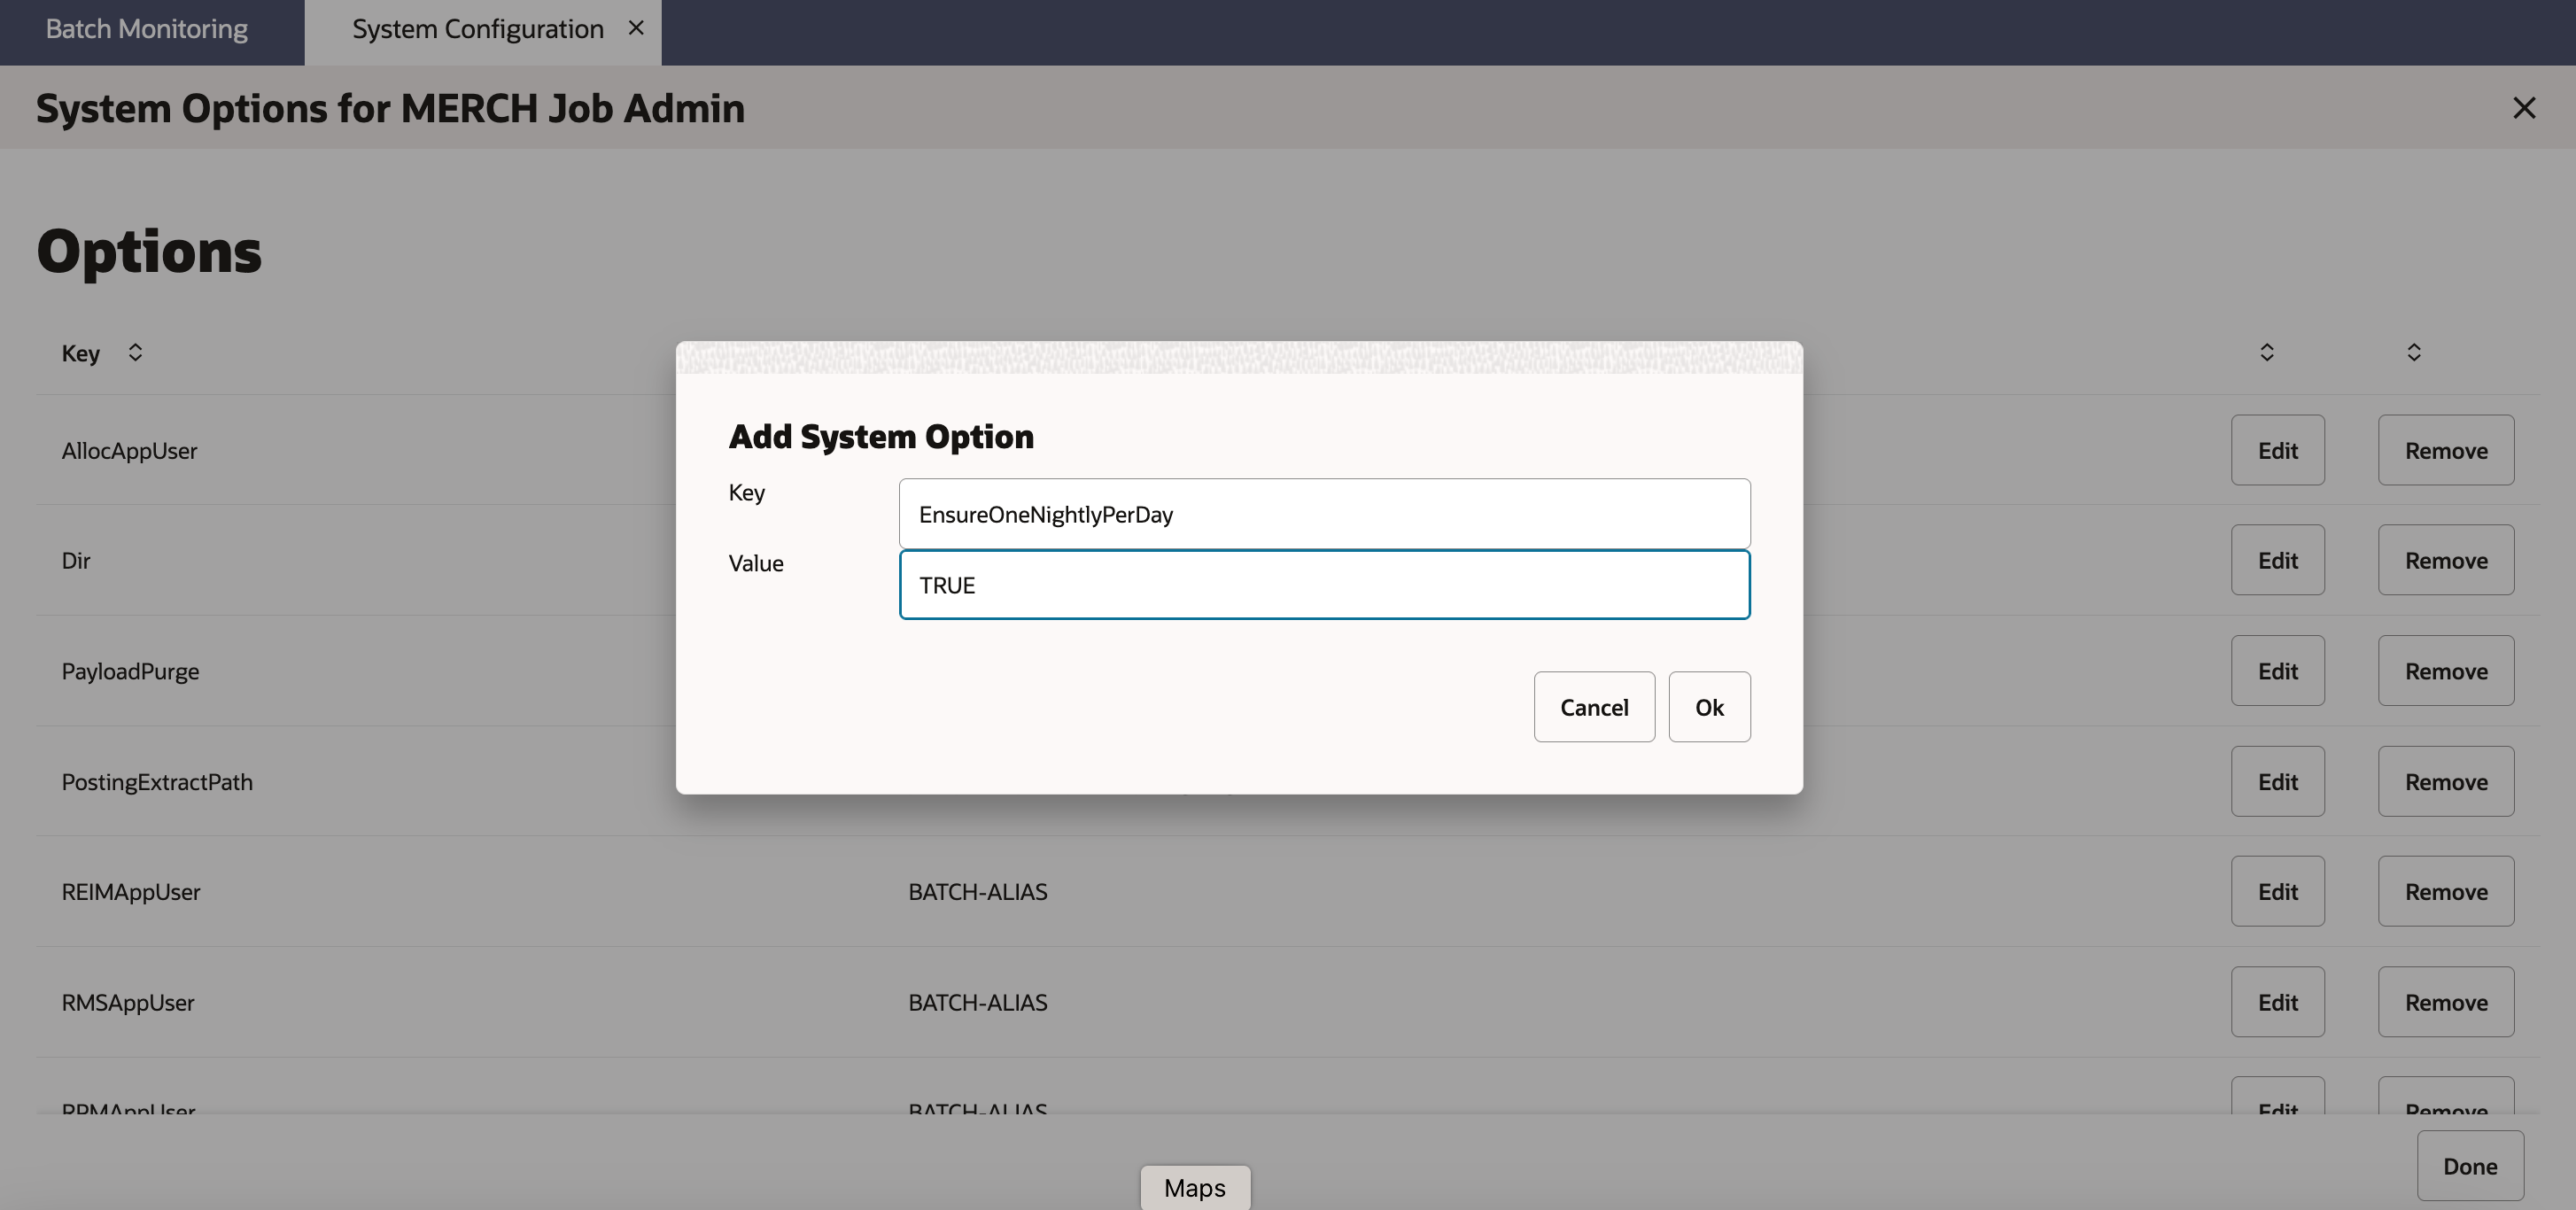Screen dimensions: 2576x1210
Task: Remove the PostingExtractPath option
Action: 2446,781
